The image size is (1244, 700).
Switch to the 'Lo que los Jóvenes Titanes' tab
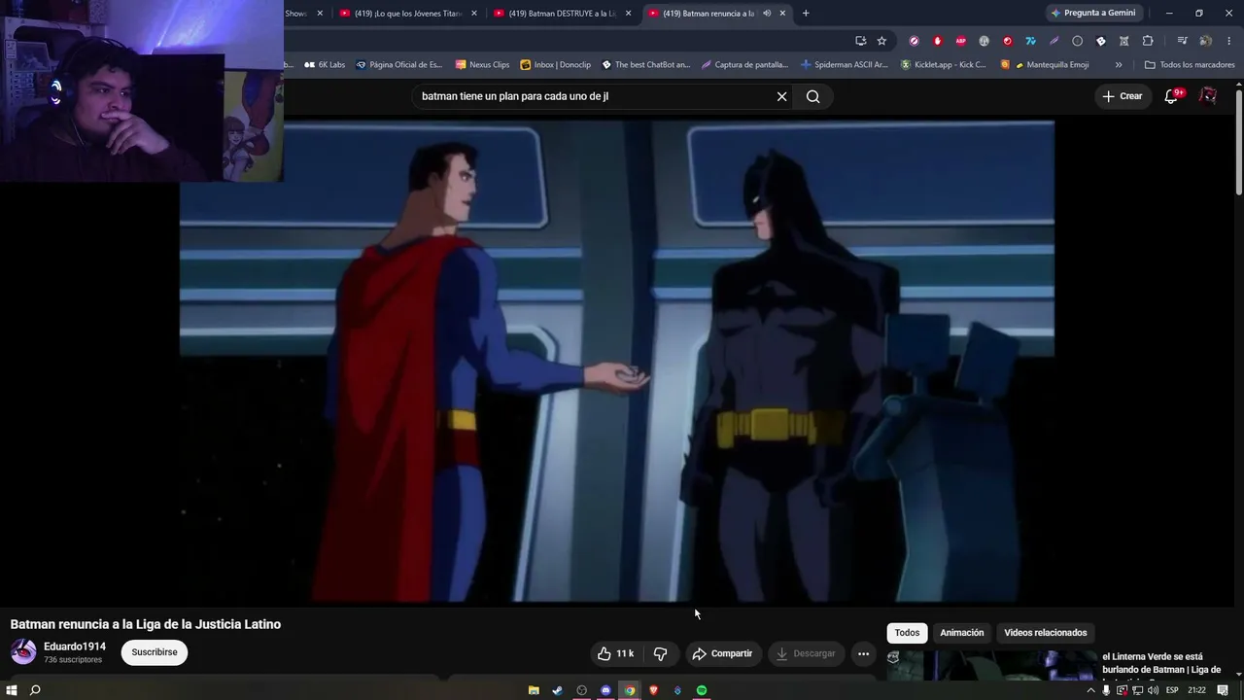pyautogui.click(x=405, y=14)
